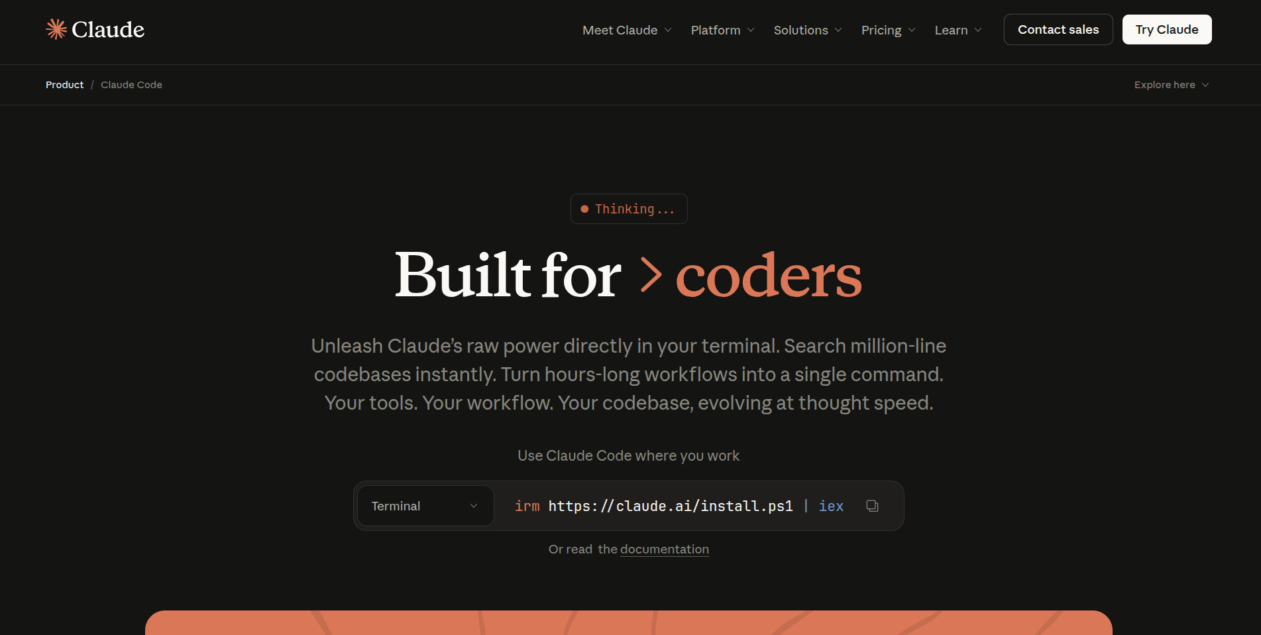Go to Product breadcrumb link
1261x635 pixels.
point(64,85)
